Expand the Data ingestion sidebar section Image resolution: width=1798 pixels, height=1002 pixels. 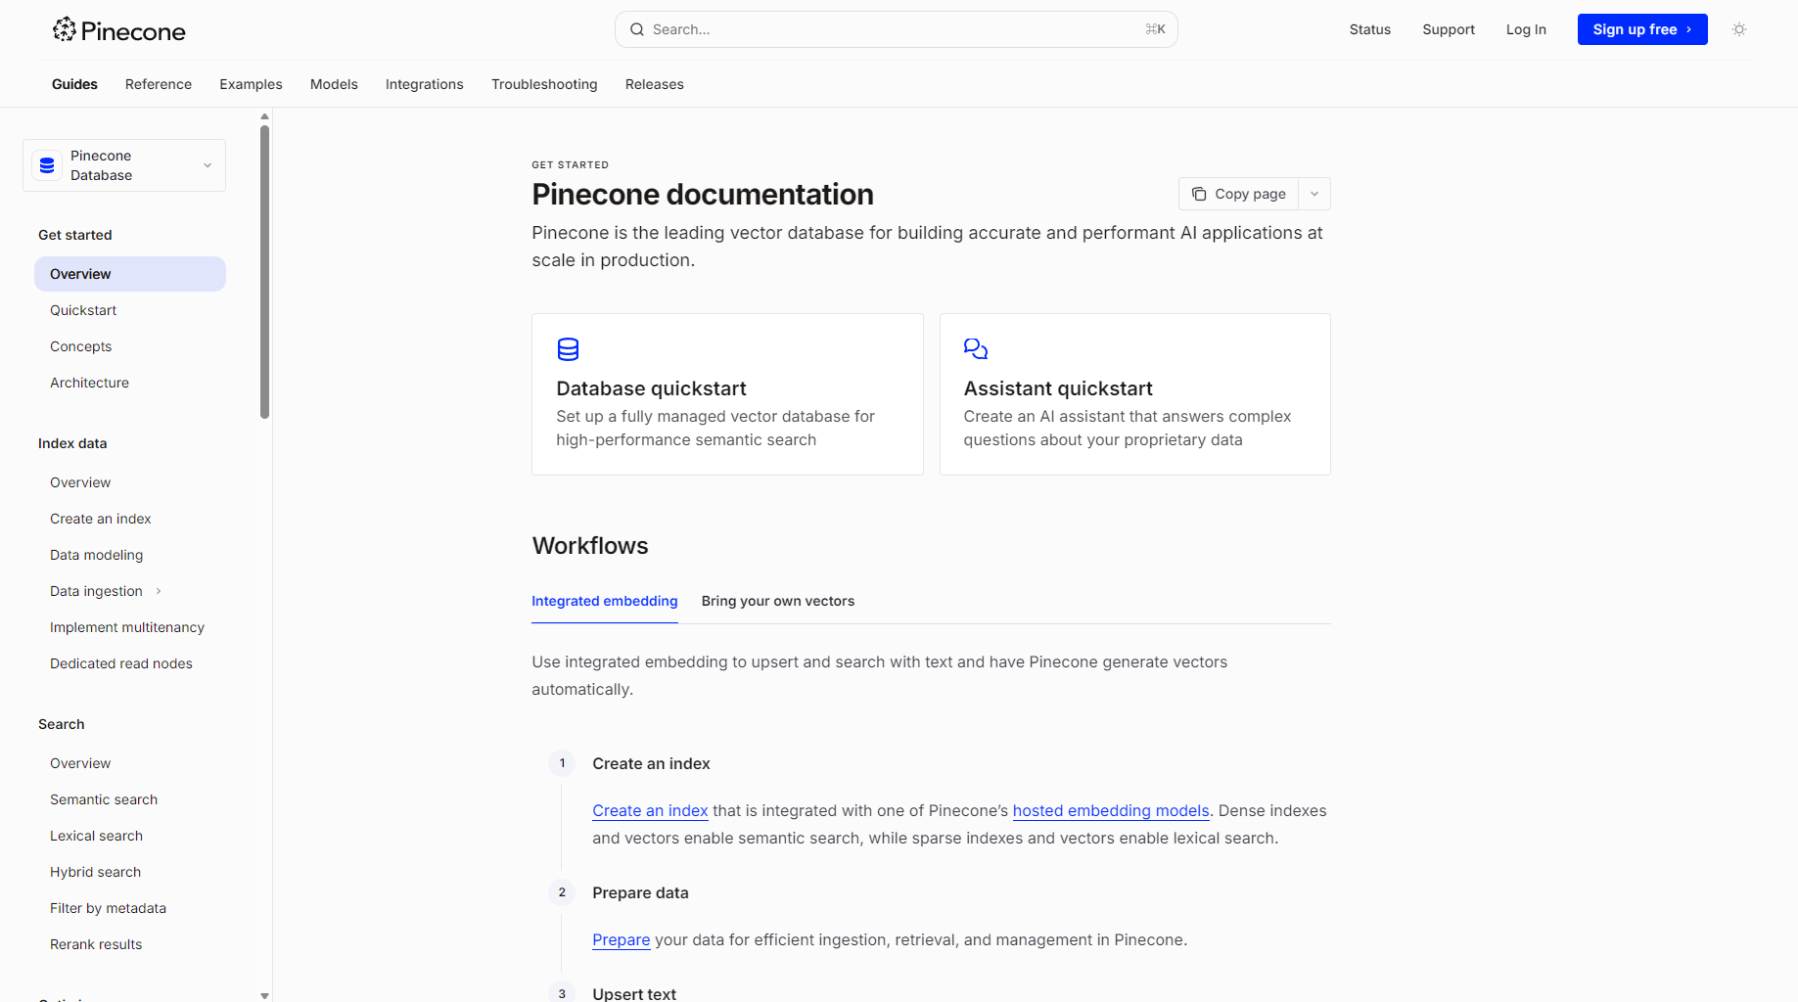[x=159, y=591]
